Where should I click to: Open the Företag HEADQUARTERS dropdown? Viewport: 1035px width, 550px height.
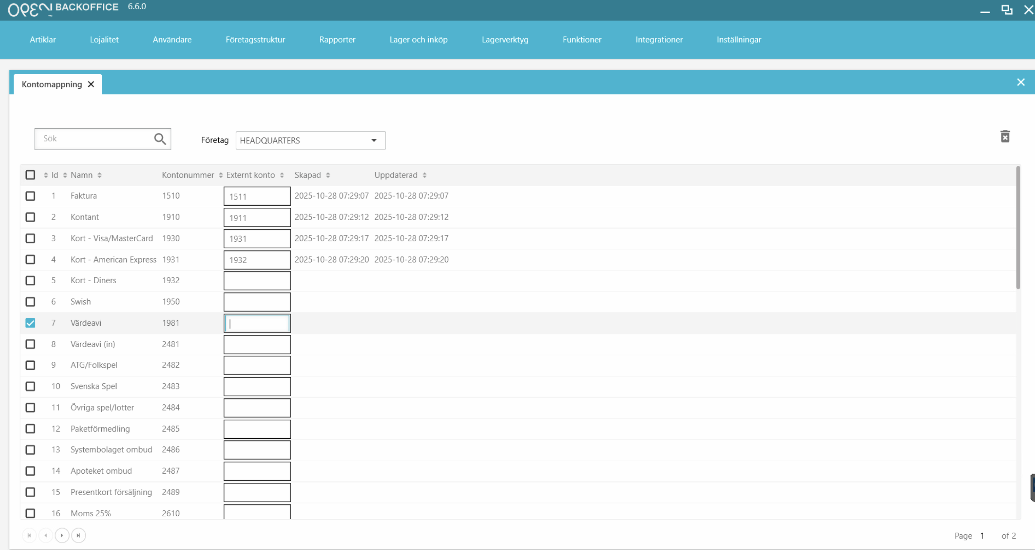(310, 140)
